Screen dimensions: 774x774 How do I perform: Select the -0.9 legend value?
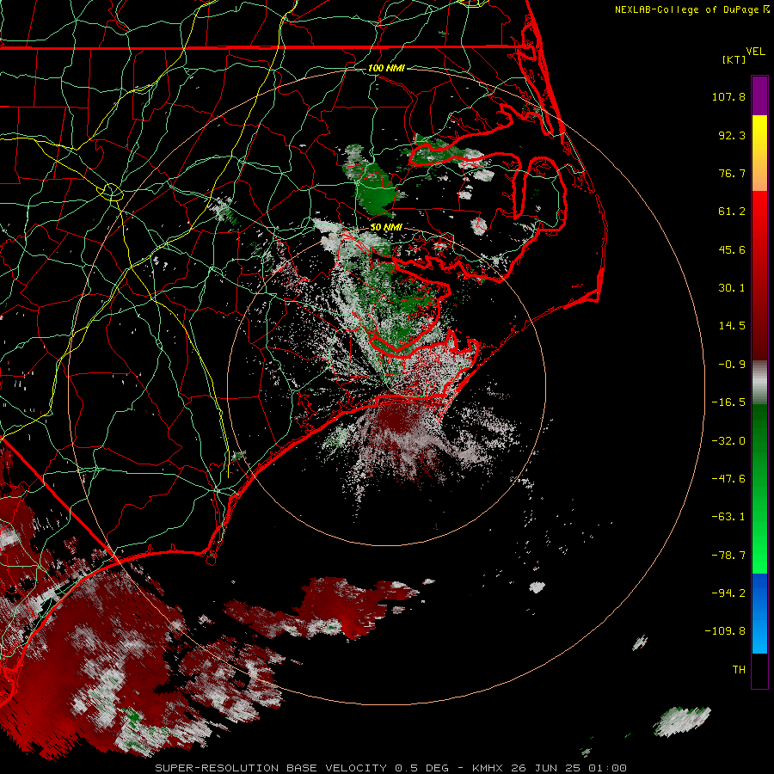[732, 365]
